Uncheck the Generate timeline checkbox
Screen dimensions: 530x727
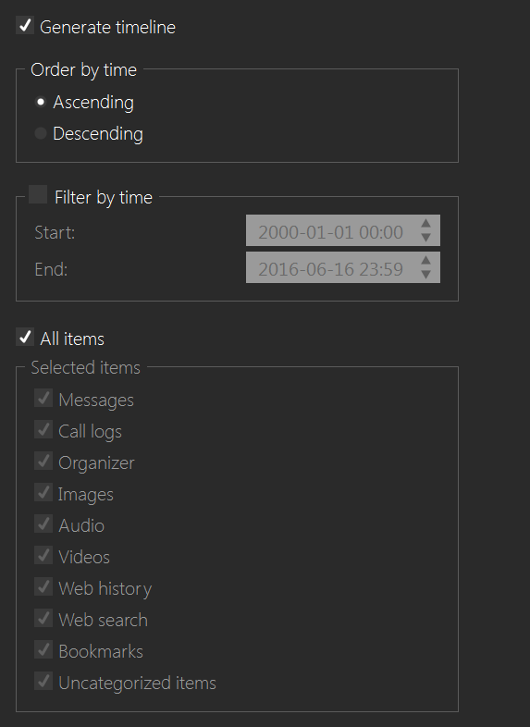click(25, 25)
